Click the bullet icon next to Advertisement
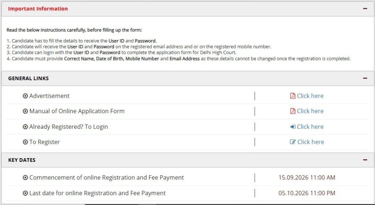The height and width of the screenshot is (205, 375). 25,96
